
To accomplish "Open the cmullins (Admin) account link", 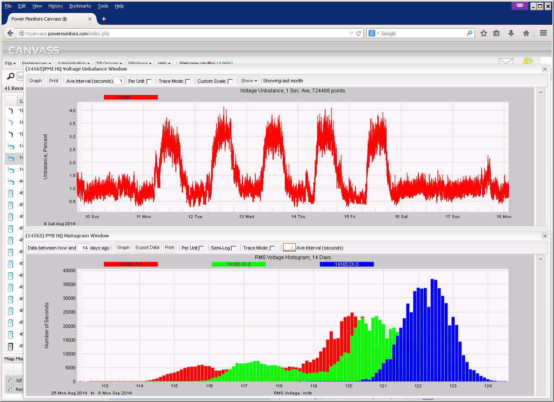I will 225,63.
